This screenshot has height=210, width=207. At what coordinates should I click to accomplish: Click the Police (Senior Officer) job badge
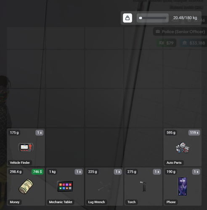(x=180, y=31)
